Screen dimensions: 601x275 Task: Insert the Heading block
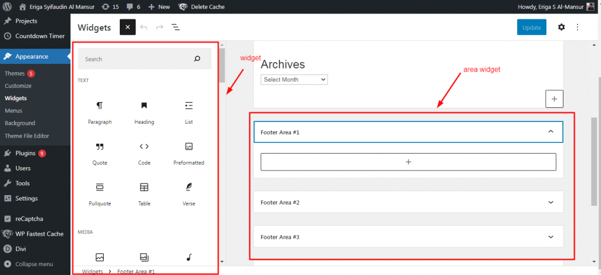click(144, 113)
